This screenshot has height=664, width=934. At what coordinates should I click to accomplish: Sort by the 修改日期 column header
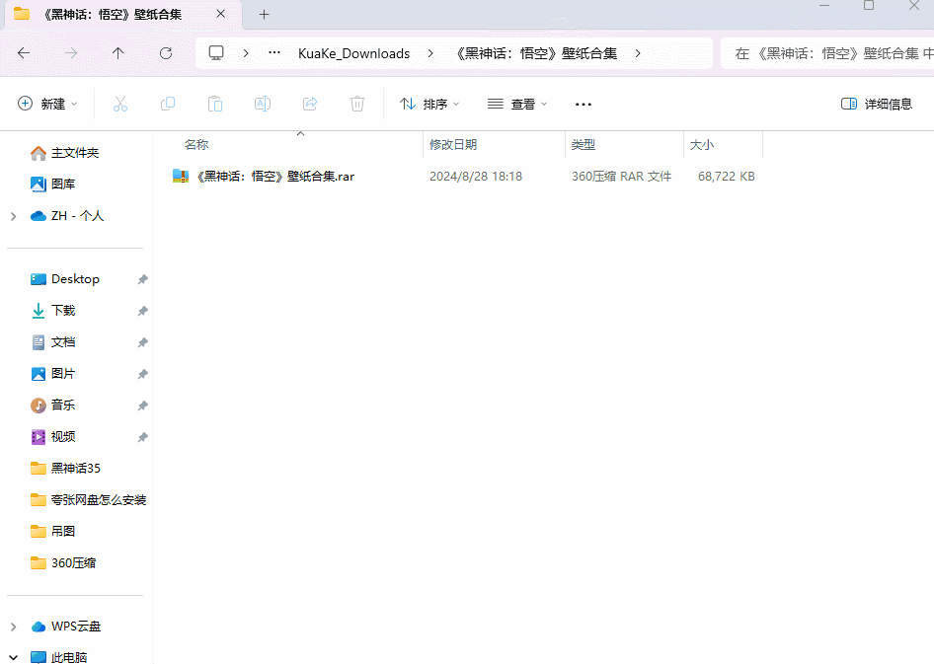[453, 145]
